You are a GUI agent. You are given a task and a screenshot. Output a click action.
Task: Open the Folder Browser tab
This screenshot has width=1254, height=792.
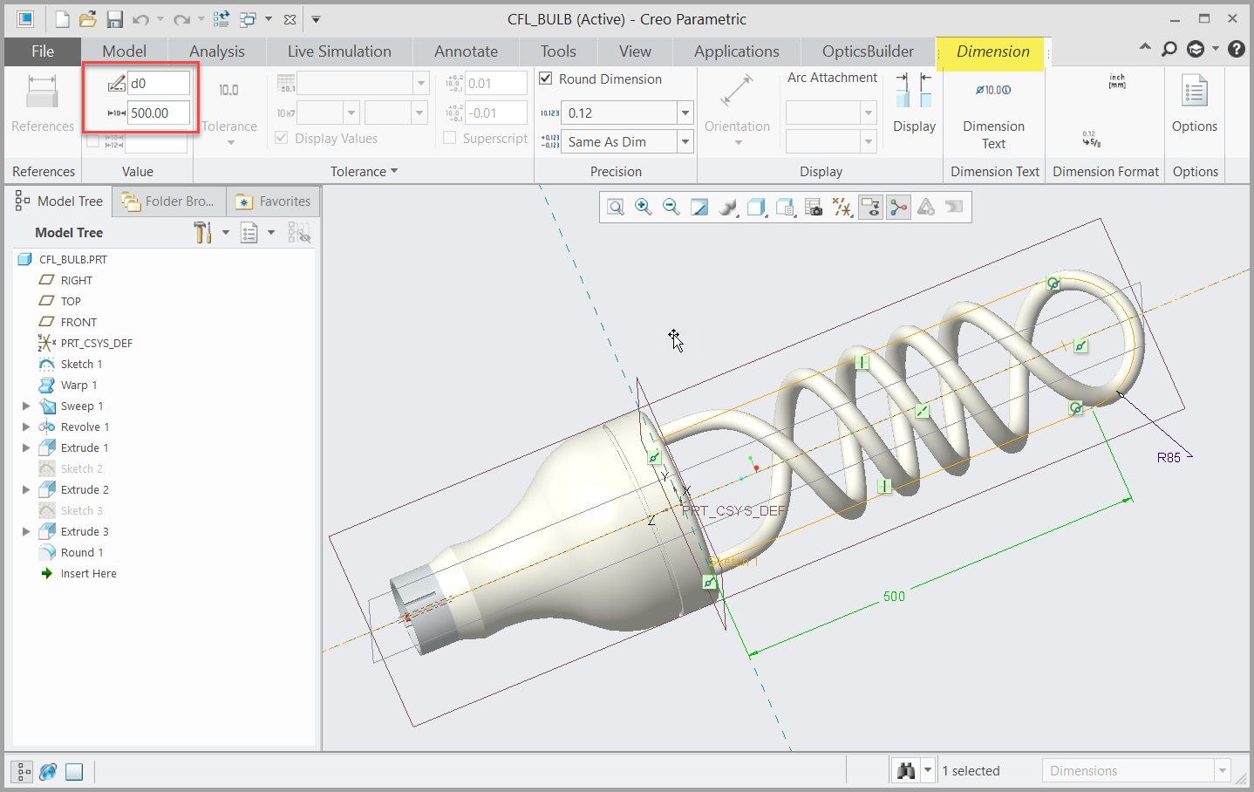169,201
